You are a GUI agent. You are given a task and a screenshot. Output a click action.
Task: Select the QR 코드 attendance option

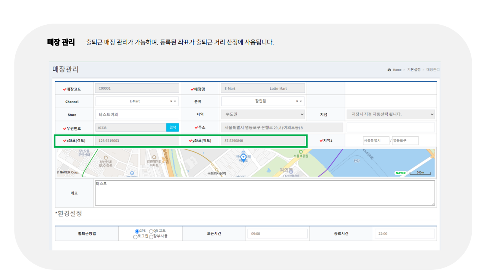click(151, 231)
